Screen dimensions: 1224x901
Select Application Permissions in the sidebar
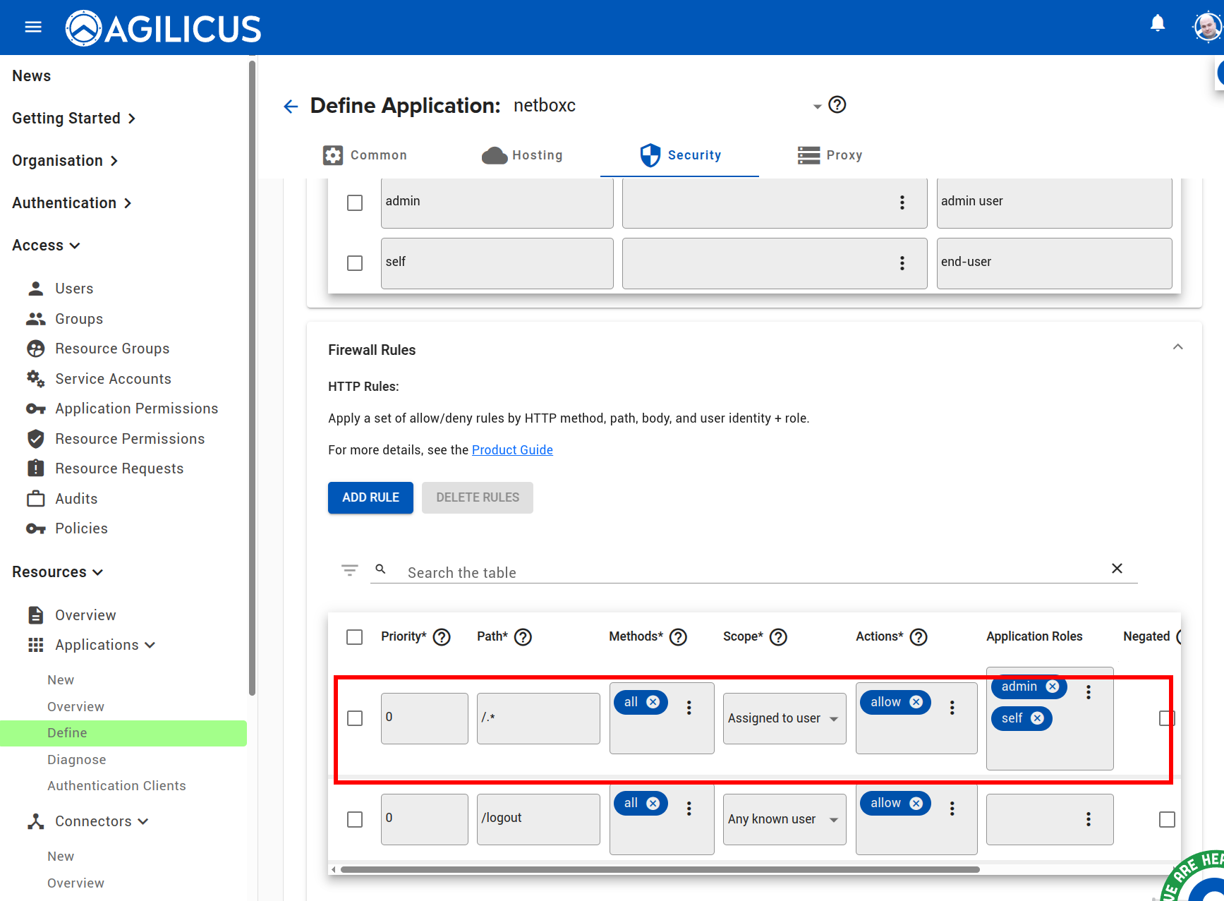tap(136, 408)
